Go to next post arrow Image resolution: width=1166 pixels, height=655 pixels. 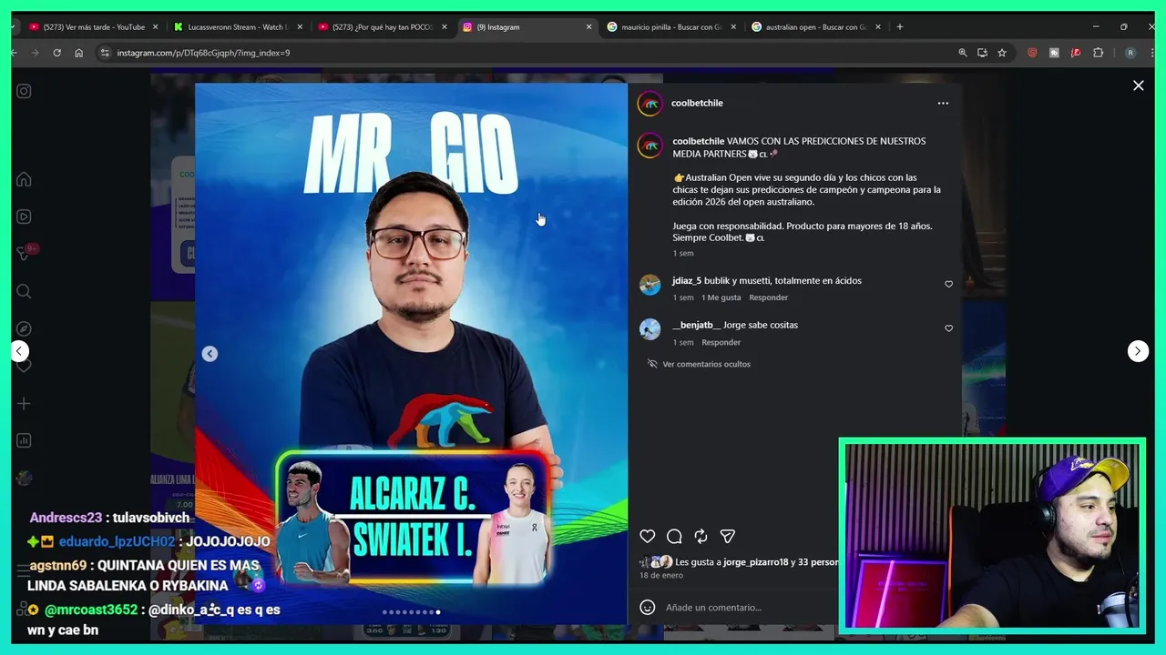pyautogui.click(x=1138, y=351)
